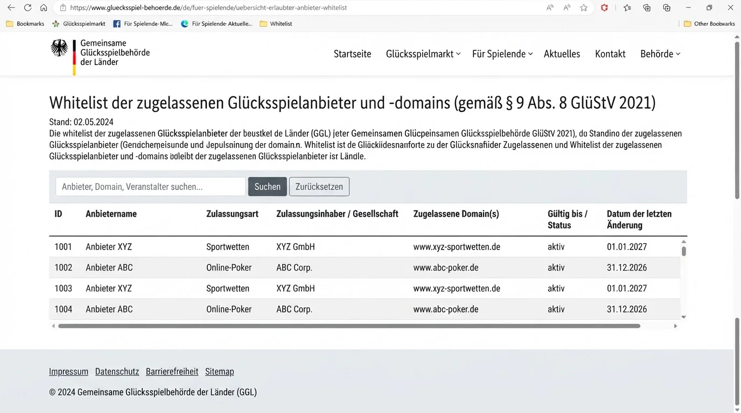The image size is (741, 413).
Task: Open the Barrierefreiheit footer link
Action: [172, 372]
